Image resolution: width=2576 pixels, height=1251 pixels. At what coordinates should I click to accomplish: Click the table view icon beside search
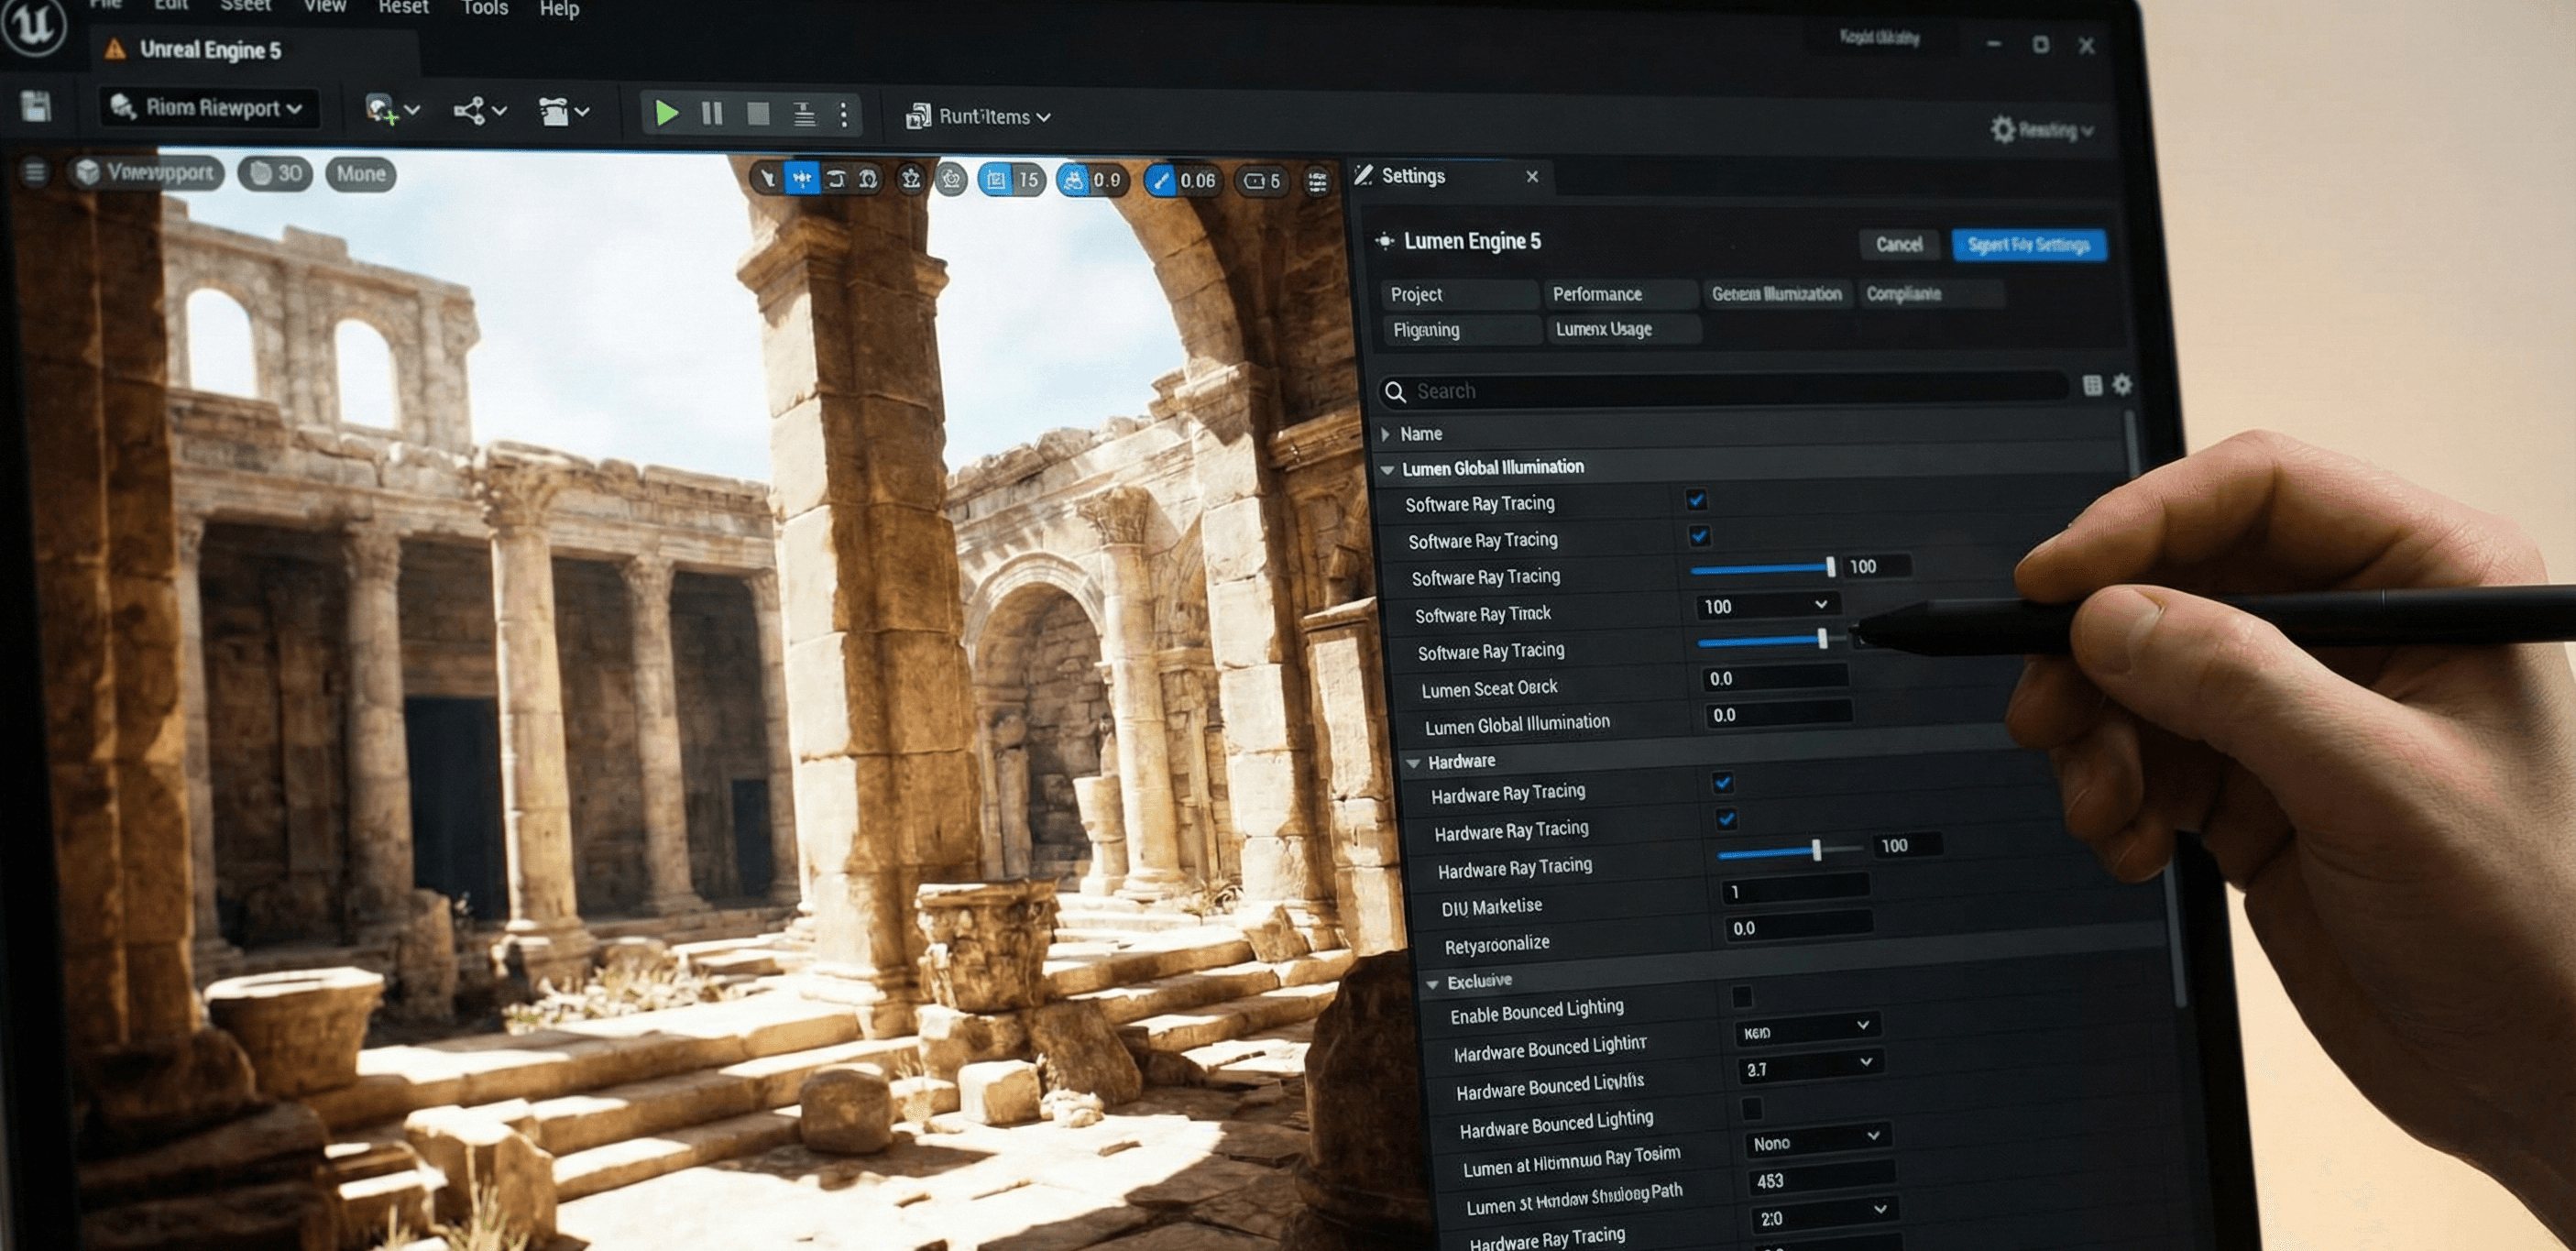point(2092,385)
